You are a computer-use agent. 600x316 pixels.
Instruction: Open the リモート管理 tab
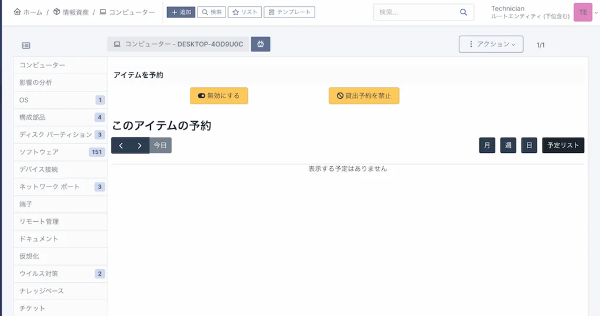coord(60,222)
